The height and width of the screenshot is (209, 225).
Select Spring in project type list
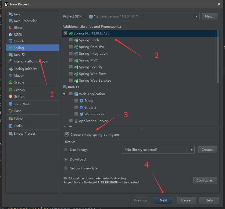(32, 48)
